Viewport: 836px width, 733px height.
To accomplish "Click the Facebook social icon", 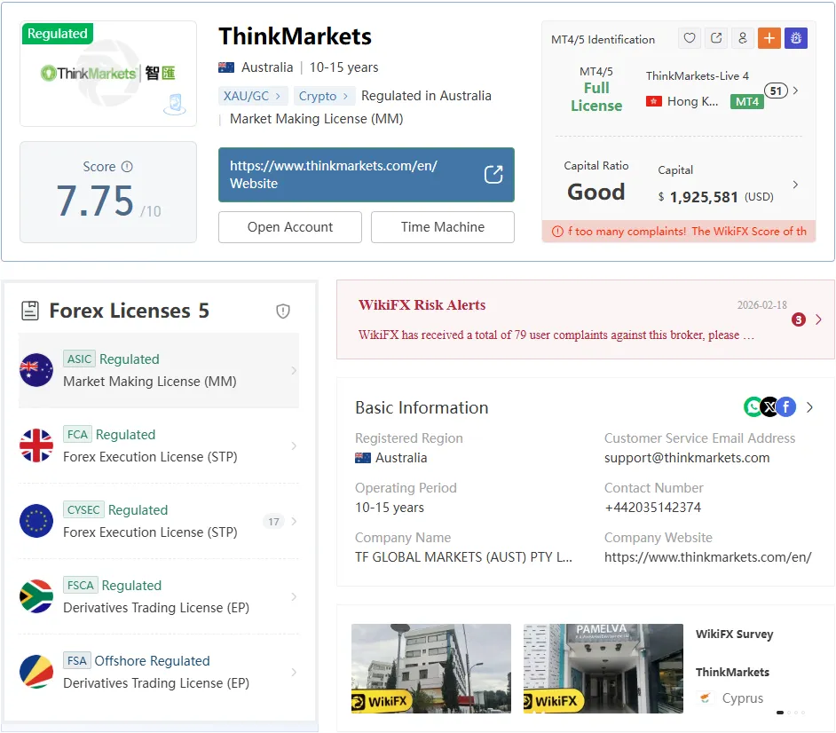I will [x=786, y=407].
